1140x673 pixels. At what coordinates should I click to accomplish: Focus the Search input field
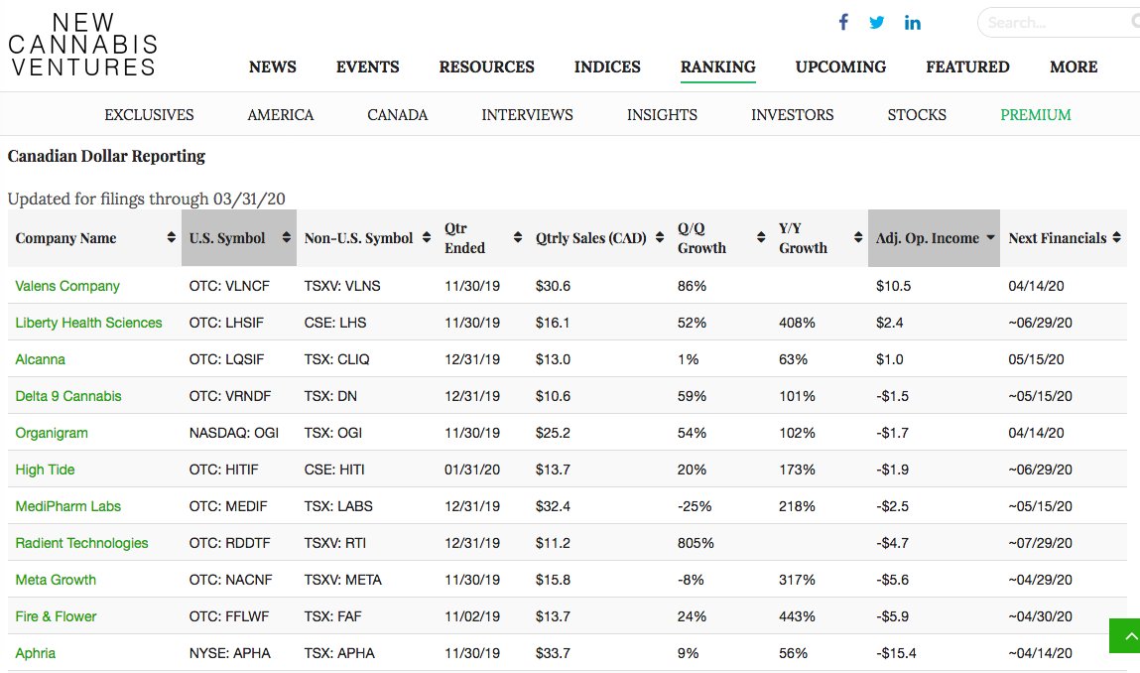point(1059,23)
